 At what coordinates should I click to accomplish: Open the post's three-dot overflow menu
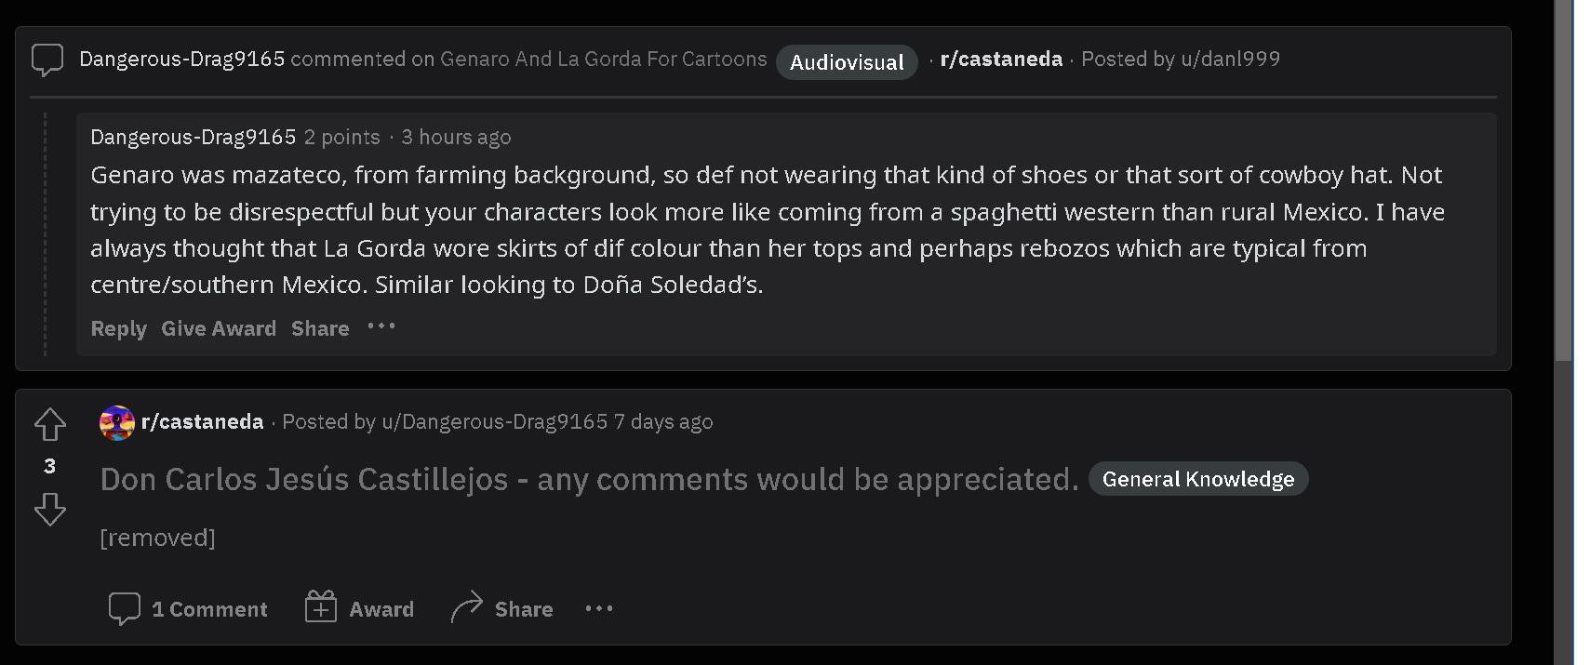(x=599, y=608)
